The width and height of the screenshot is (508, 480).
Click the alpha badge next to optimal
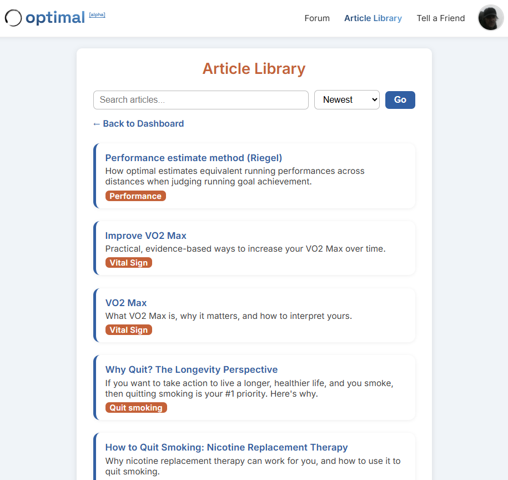click(x=97, y=14)
